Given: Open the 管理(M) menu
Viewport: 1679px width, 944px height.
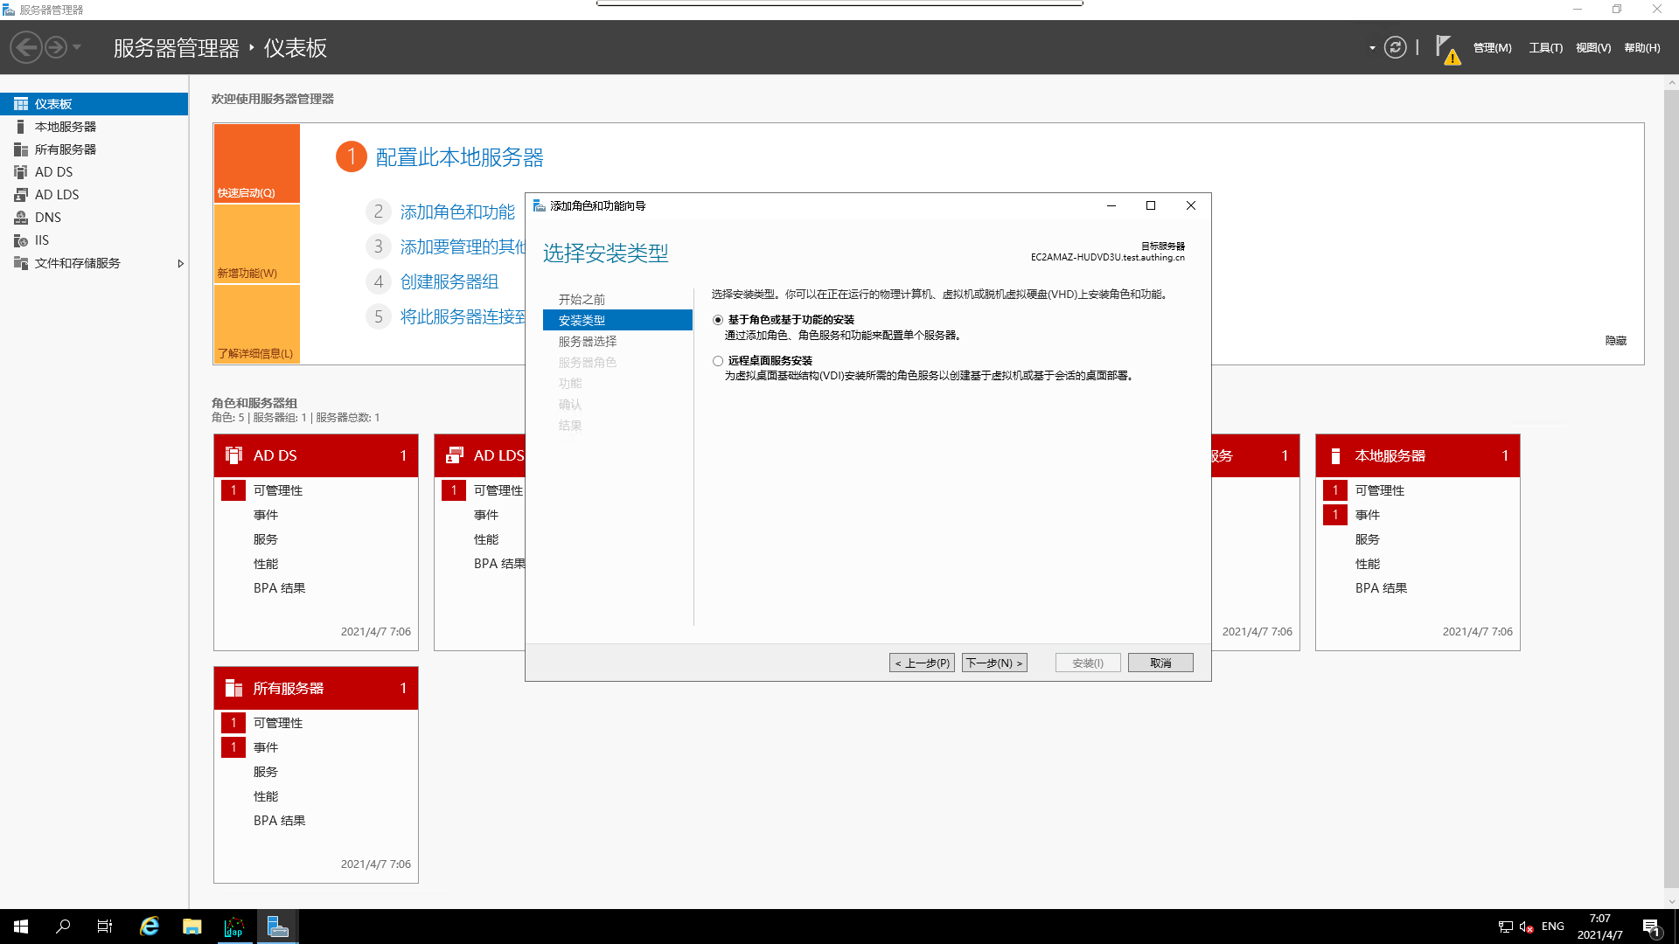Looking at the screenshot, I should click(1492, 48).
